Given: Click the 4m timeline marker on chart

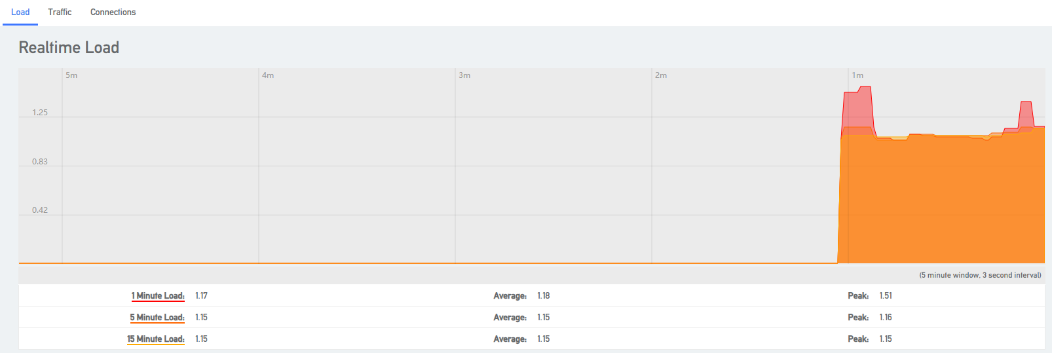Looking at the screenshot, I should tap(268, 75).
